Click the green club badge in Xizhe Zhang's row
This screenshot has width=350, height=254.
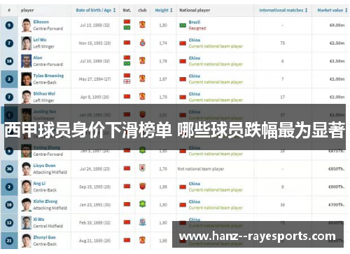point(142,204)
